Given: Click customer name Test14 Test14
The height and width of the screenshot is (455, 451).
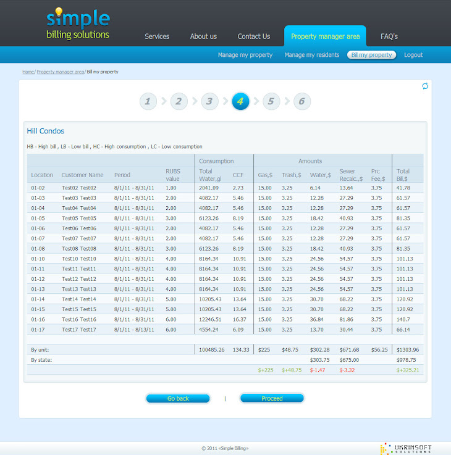Looking at the screenshot, I should 78,299.
